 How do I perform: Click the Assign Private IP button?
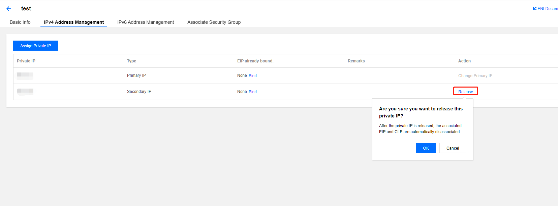pos(35,46)
